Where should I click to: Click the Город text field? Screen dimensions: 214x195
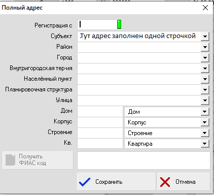139,57
